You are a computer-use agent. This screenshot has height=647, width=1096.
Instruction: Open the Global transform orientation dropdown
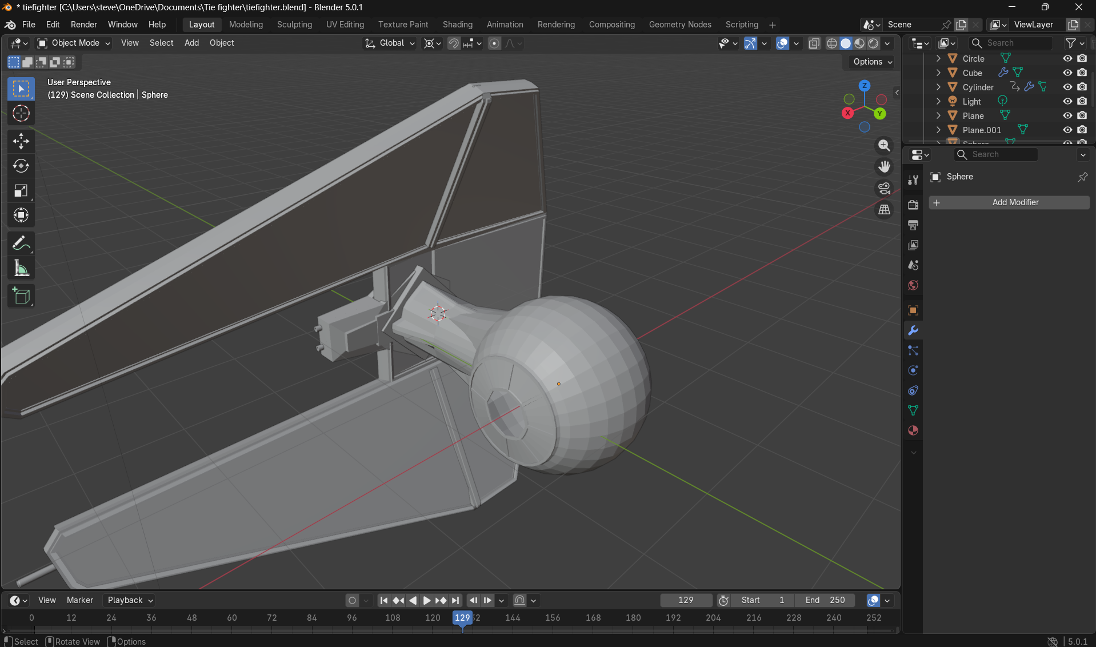[x=390, y=43]
